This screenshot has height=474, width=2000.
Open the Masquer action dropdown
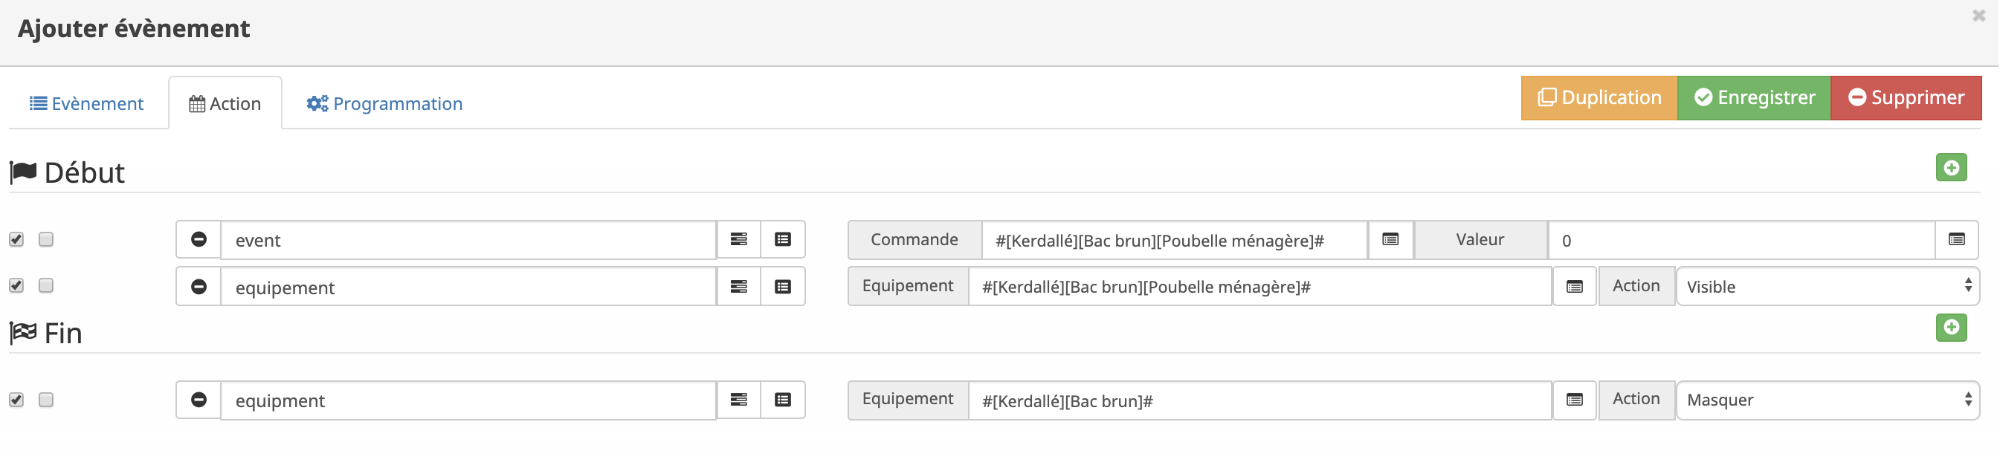[1827, 400]
